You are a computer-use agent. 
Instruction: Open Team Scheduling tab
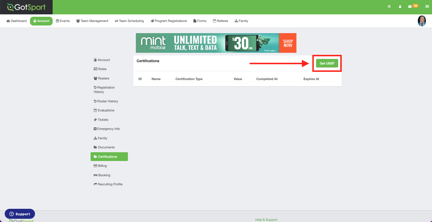[129, 21]
